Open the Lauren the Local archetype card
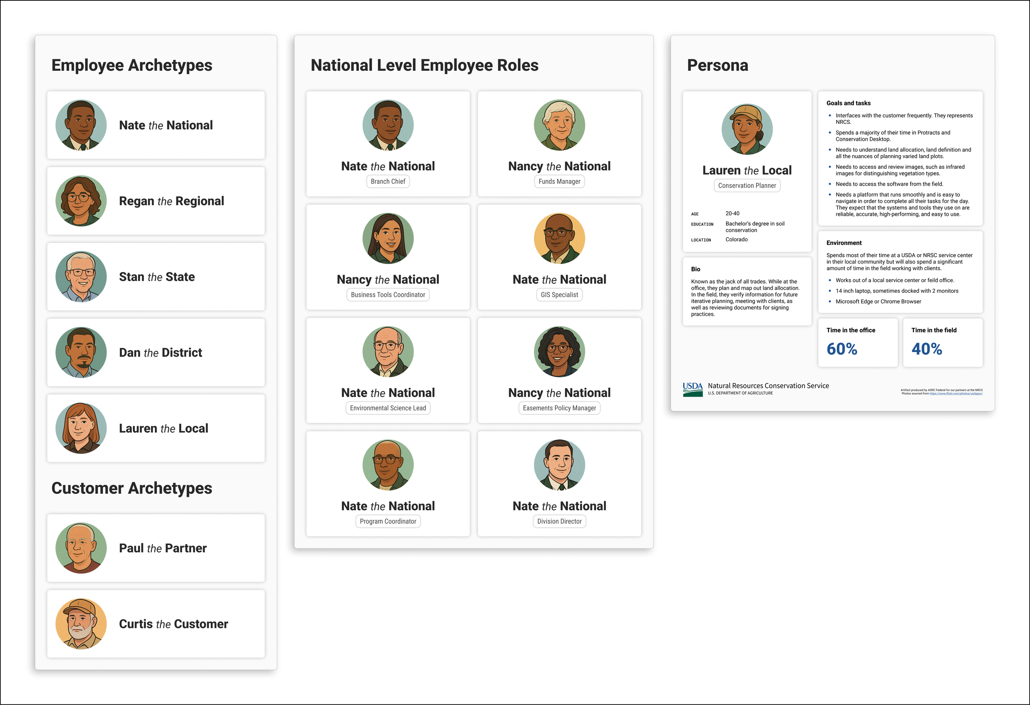 [156, 429]
